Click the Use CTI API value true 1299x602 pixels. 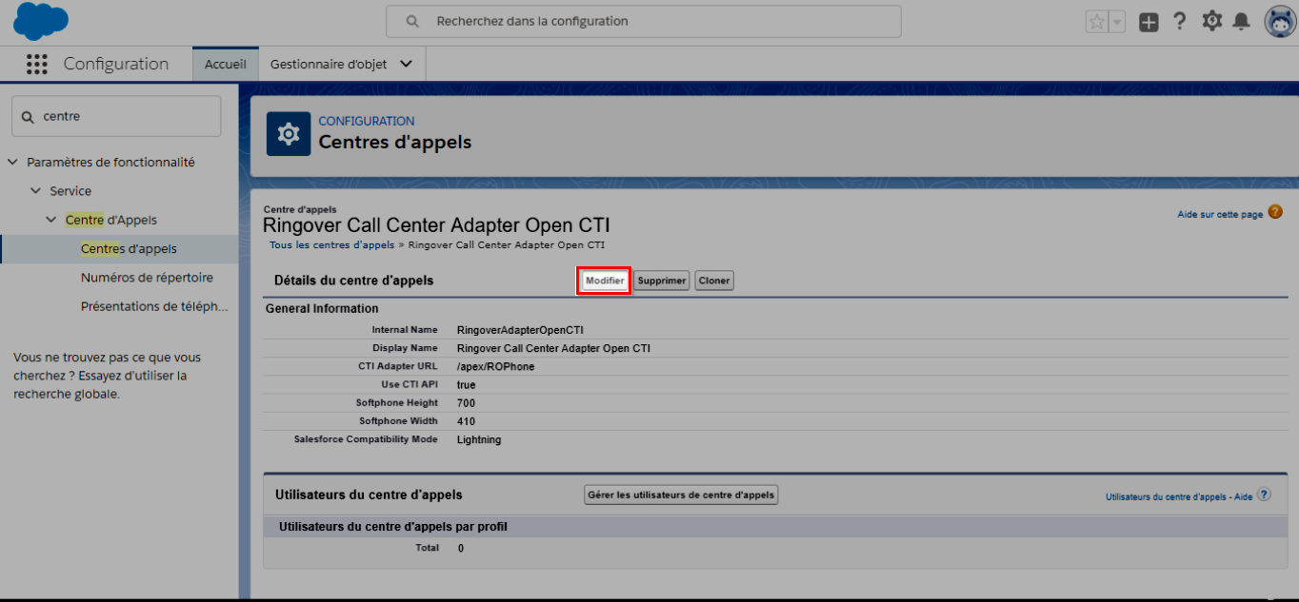[x=466, y=385]
